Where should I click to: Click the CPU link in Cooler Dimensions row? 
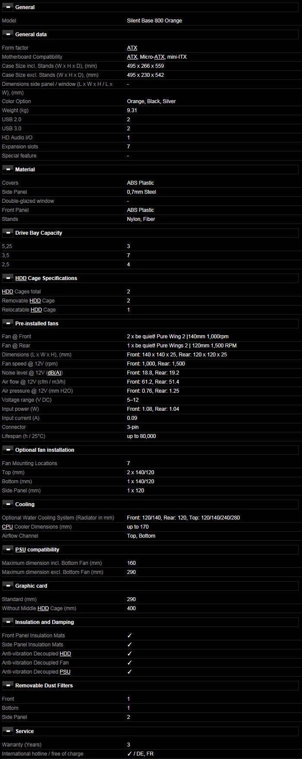point(7,527)
